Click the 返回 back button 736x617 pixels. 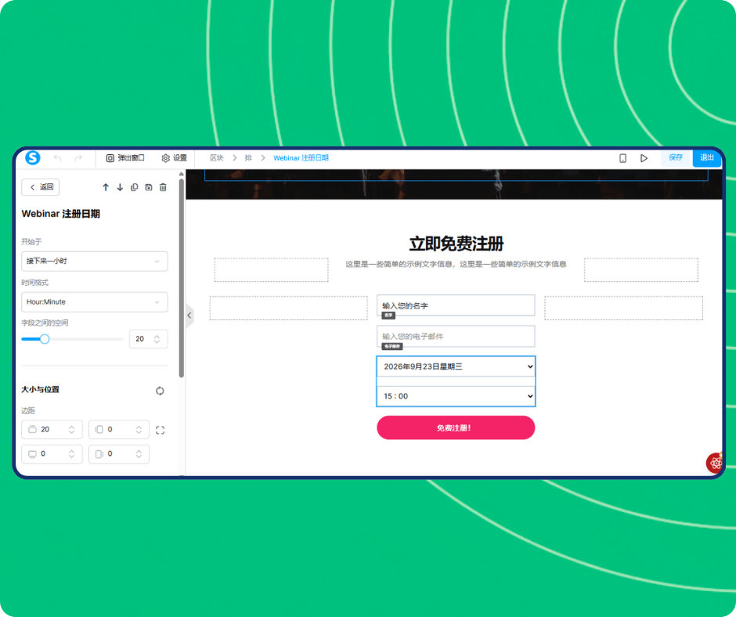click(x=41, y=187)
